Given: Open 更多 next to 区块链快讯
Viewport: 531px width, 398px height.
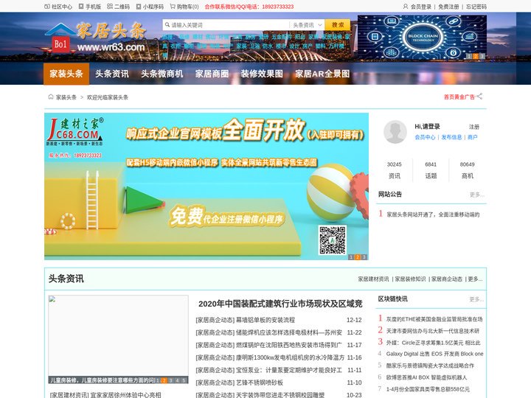Looking at the screenshot, I should [x=477, y=299].
